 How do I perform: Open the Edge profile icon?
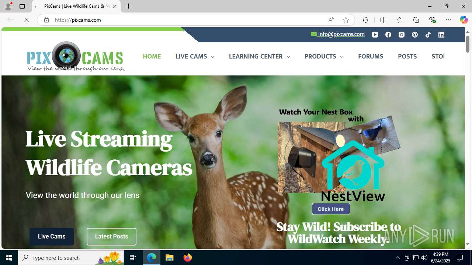(8, 6)
